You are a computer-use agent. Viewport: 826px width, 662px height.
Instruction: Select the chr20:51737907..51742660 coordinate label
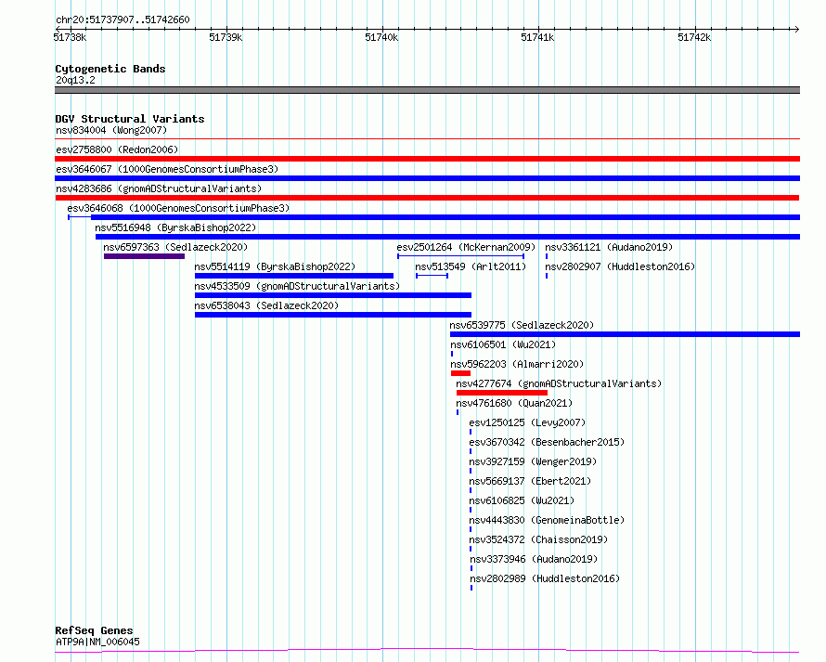click(123, 19)
